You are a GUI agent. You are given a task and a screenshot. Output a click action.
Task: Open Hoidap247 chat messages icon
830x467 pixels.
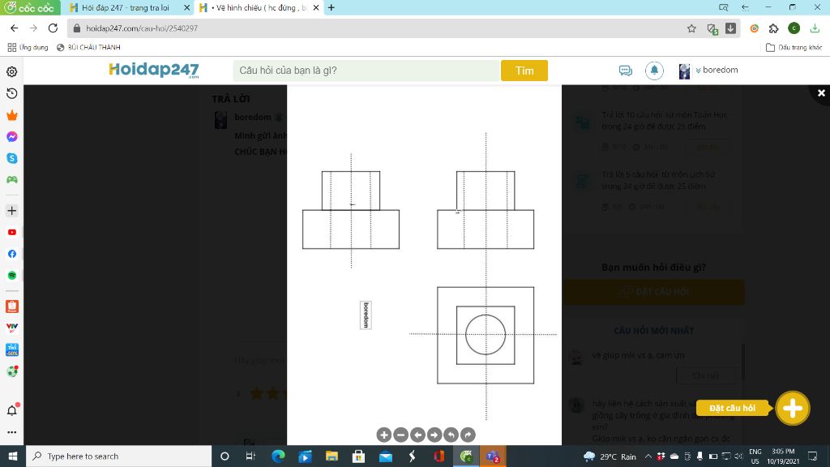click(625, 71)
